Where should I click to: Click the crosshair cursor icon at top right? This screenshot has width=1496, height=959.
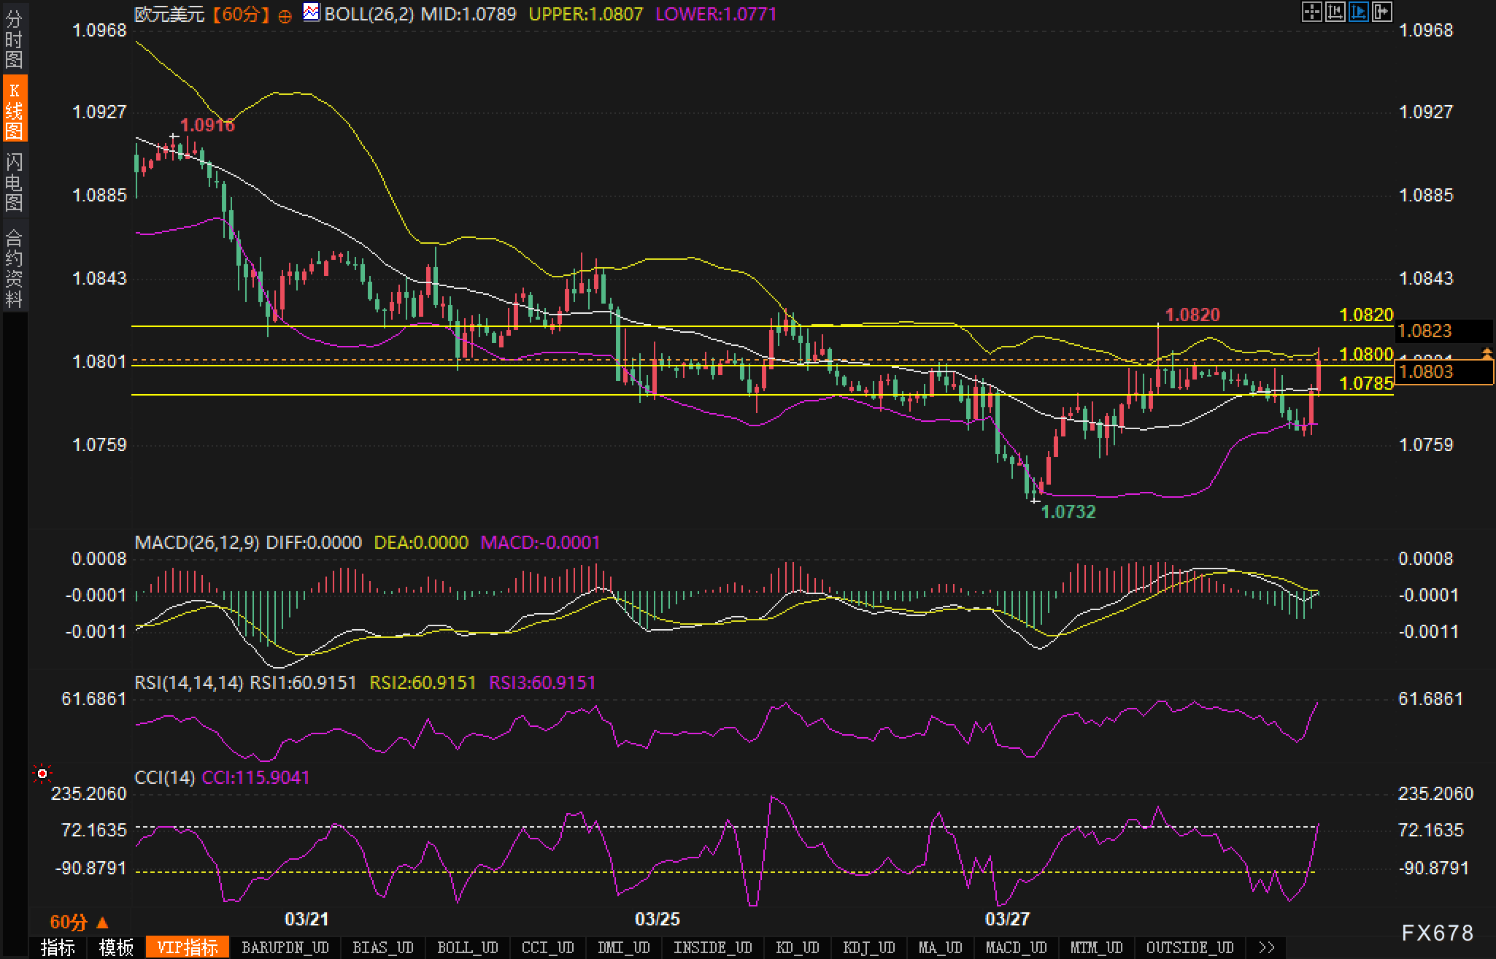click(1311, 12)
